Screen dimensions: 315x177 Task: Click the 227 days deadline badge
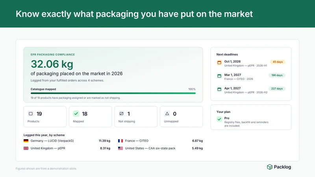[x=277, y=88]
